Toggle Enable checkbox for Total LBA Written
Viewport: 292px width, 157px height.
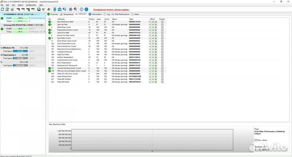tap(162, 79)
